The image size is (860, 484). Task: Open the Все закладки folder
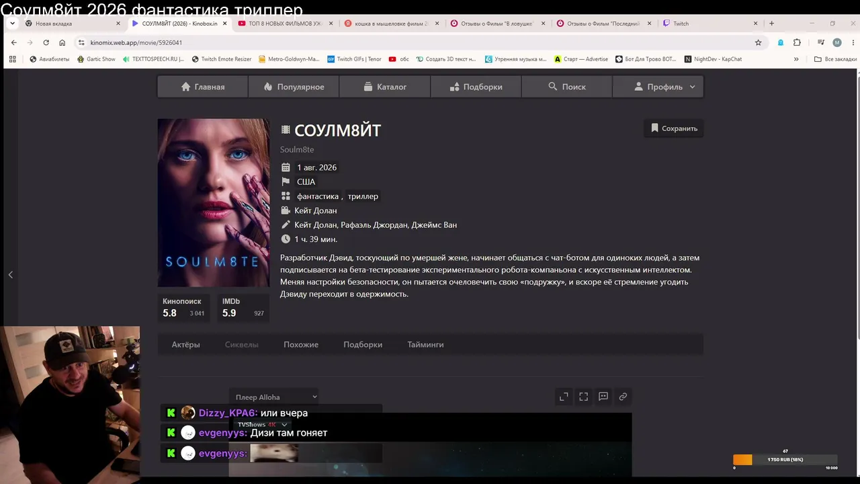coord(835,59)
